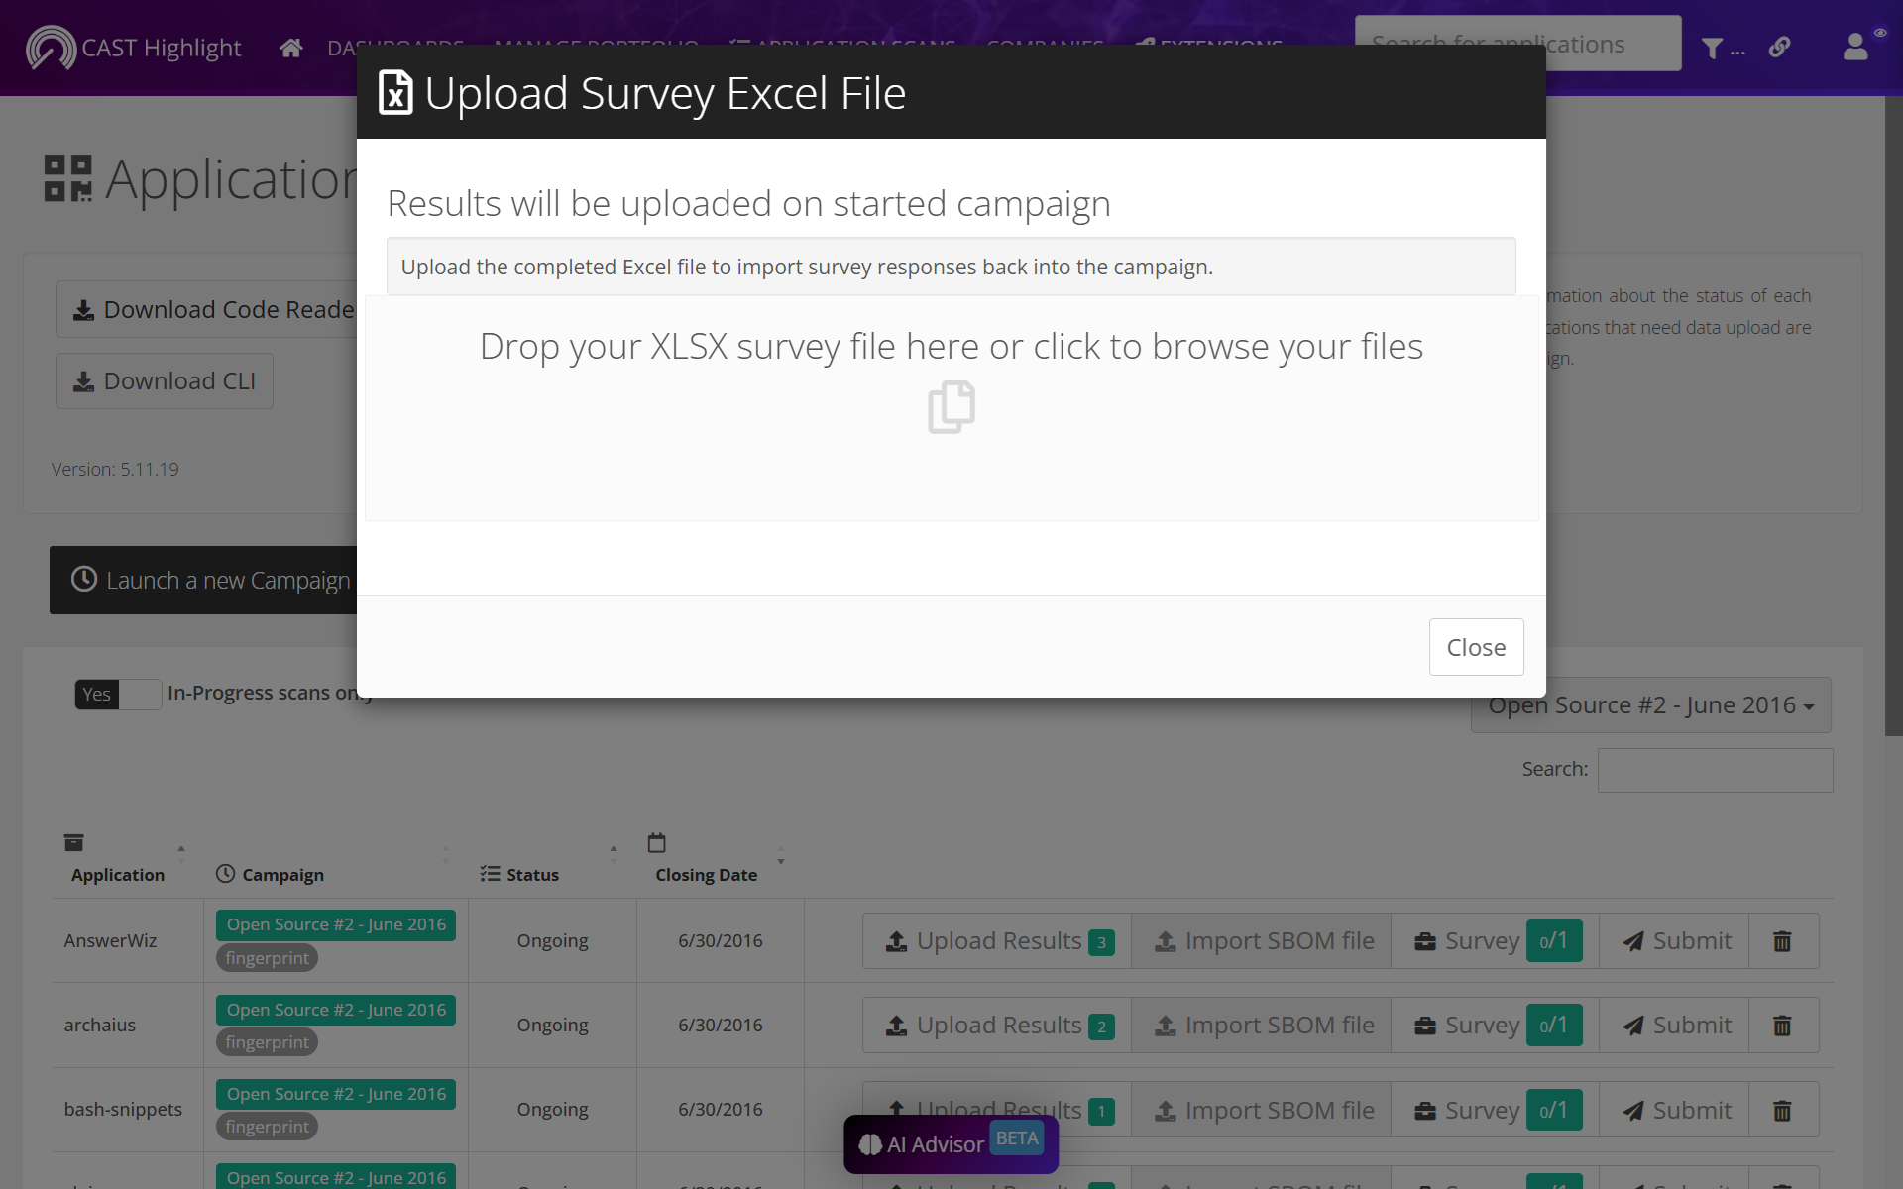Sort the table by Status column
1903x1189 pixels.
532,875
